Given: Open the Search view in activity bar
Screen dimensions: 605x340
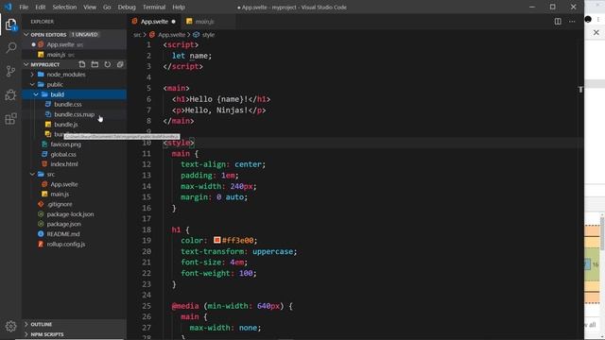Looking at the screenshot, I should [10, 48].
